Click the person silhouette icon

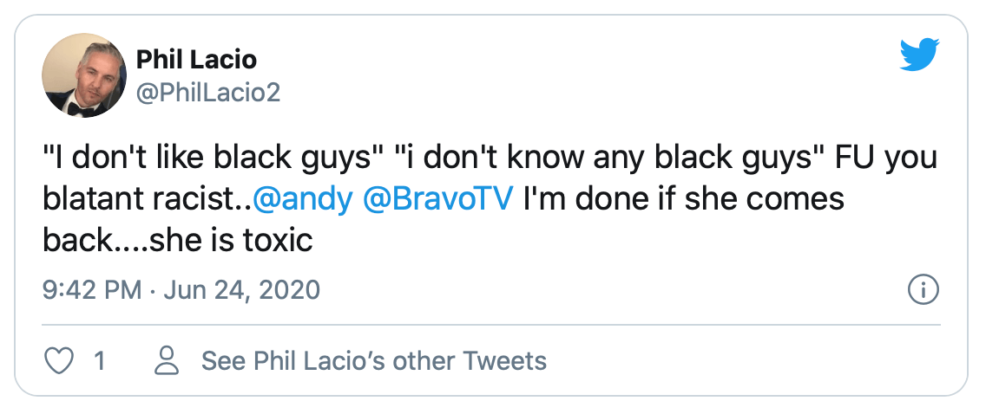[x=167, y=360]
